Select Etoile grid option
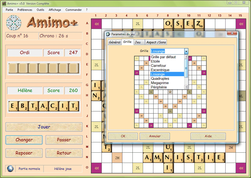 167,61
